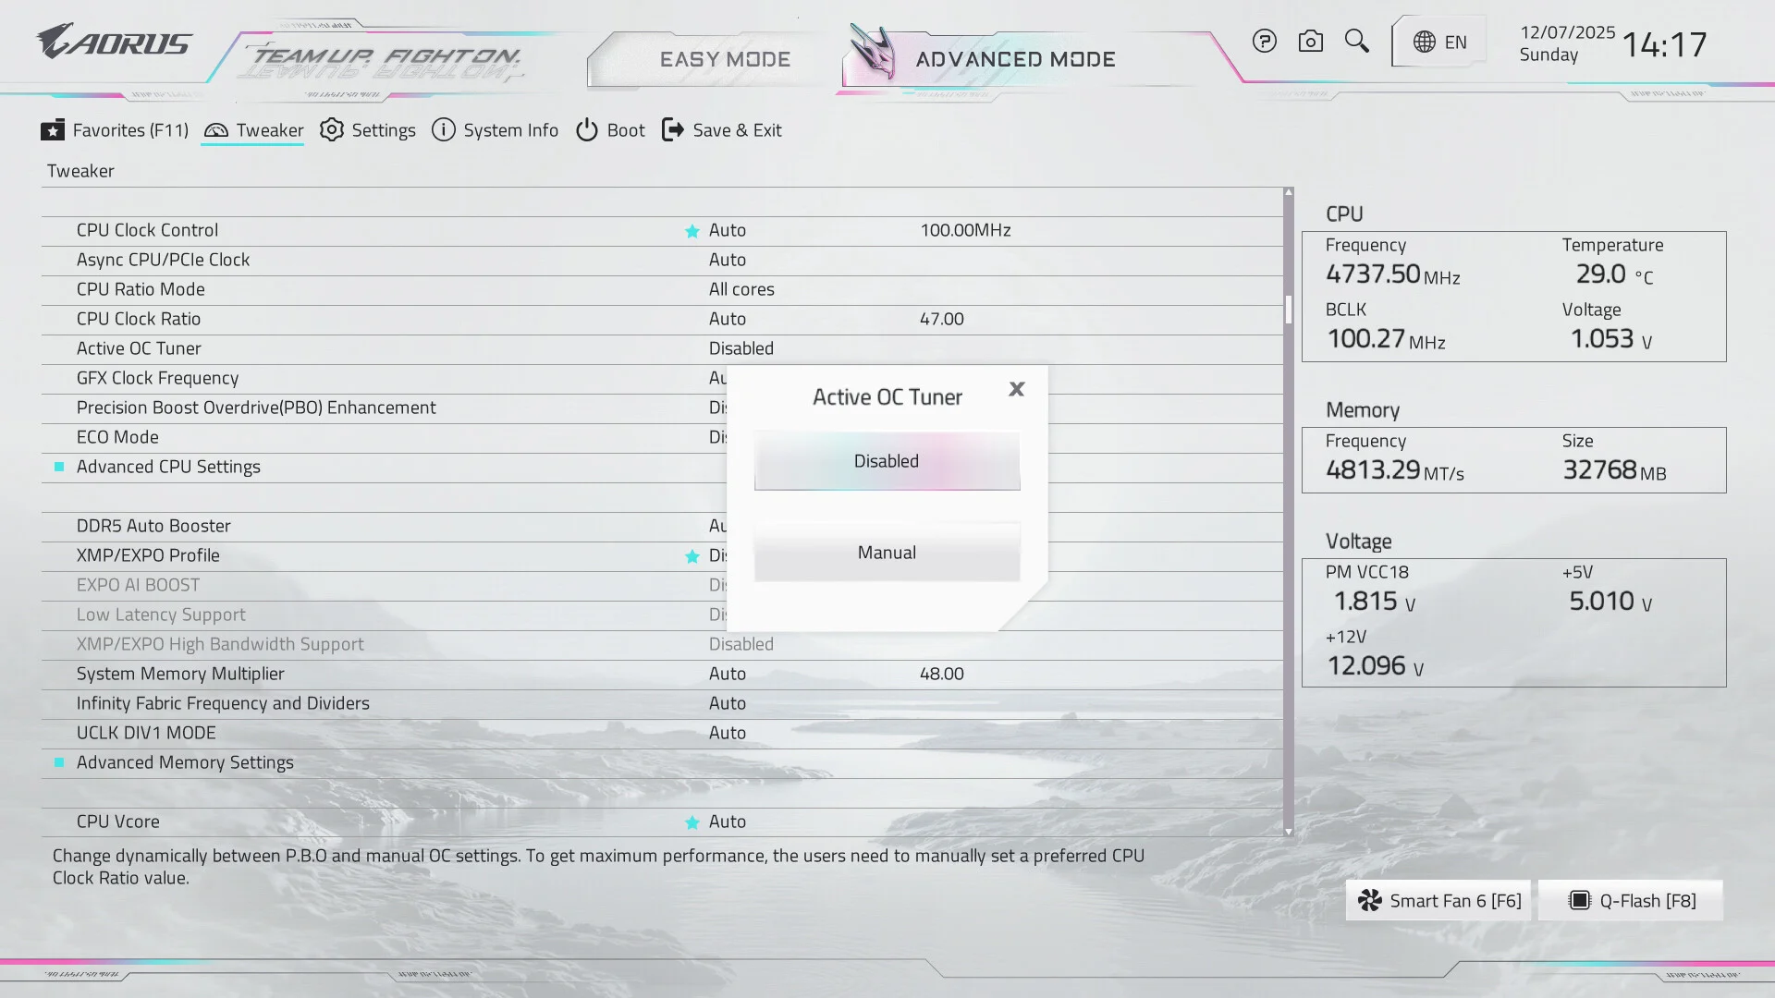
Task: Click the settings list scrollbar thumb
Action: (1288, 310)
